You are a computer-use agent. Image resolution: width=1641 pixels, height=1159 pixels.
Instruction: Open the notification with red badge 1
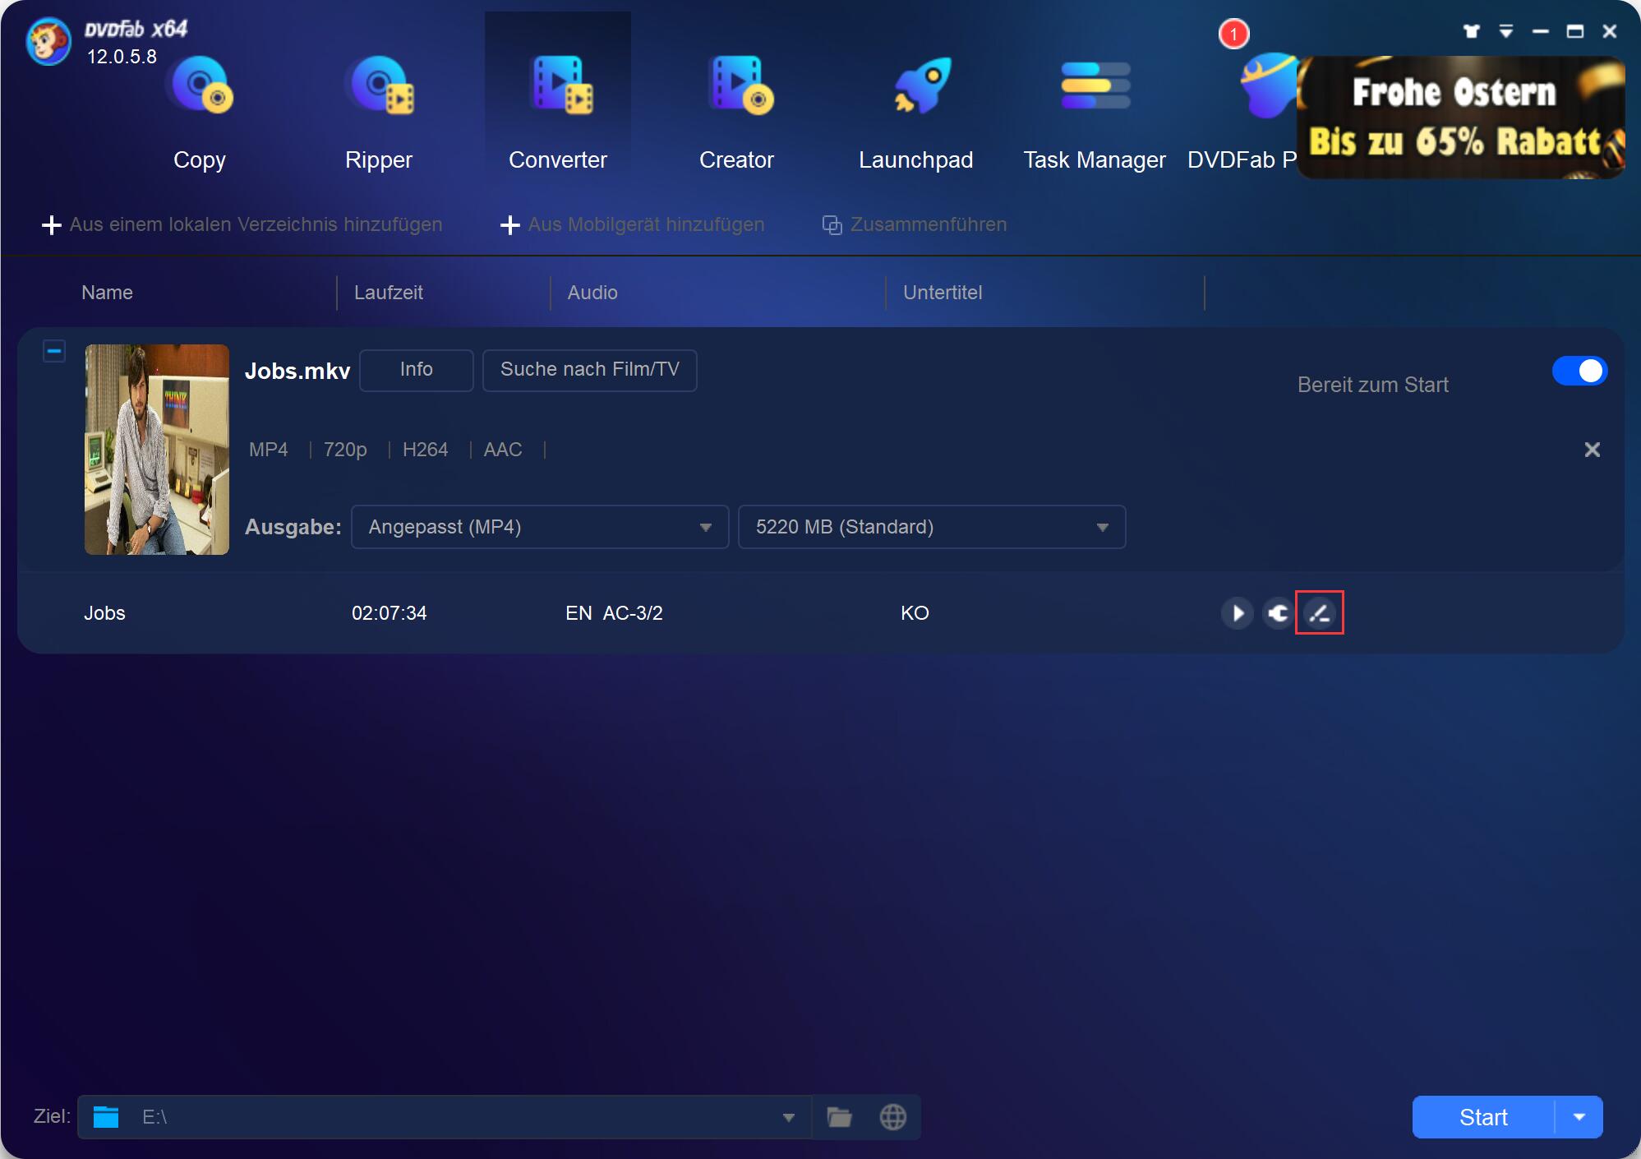click(x=1233, y=35)
